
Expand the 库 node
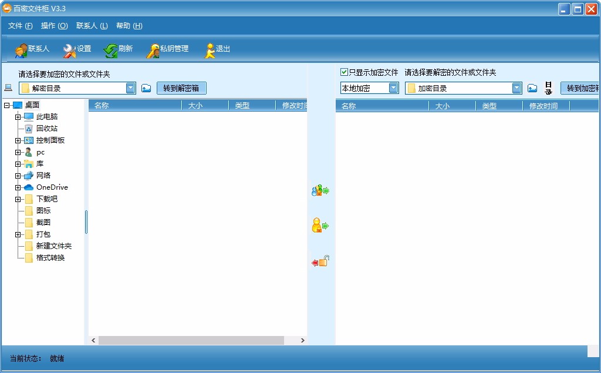tap(18, 164)
